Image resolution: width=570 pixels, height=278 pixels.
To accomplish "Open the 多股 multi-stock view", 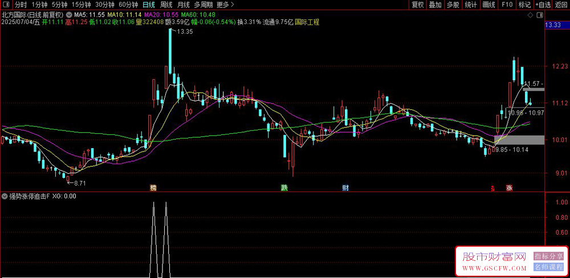I will [x=453, y=5].
